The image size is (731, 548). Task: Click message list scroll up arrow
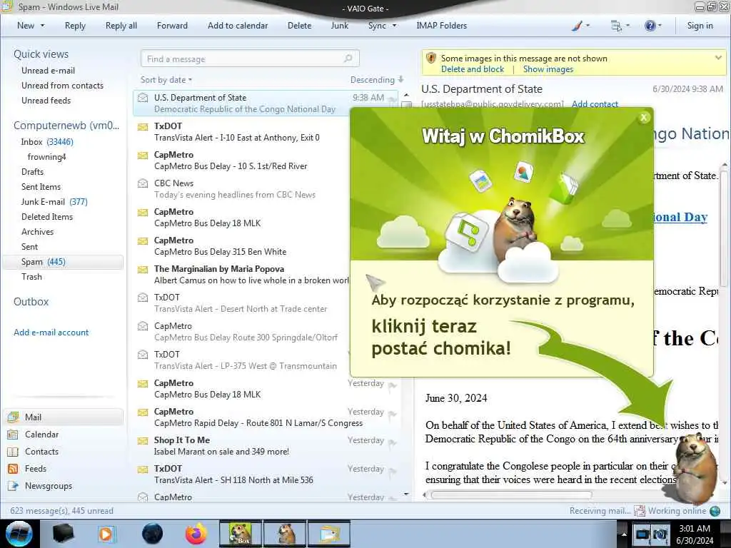pos(406,95)
